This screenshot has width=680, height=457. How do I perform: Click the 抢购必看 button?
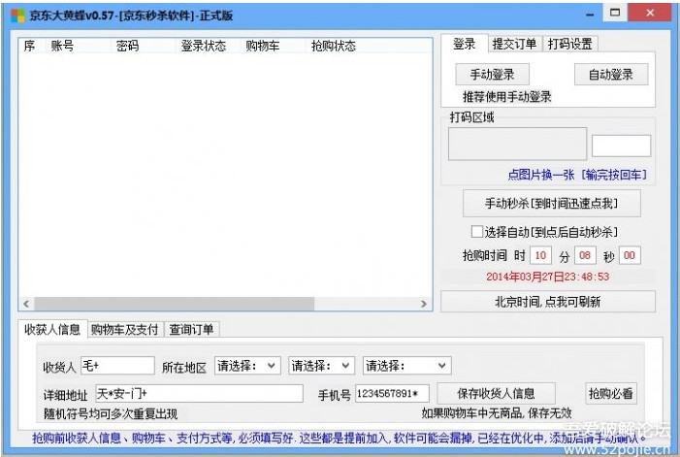pyautogui.click(x=610, y=393)
